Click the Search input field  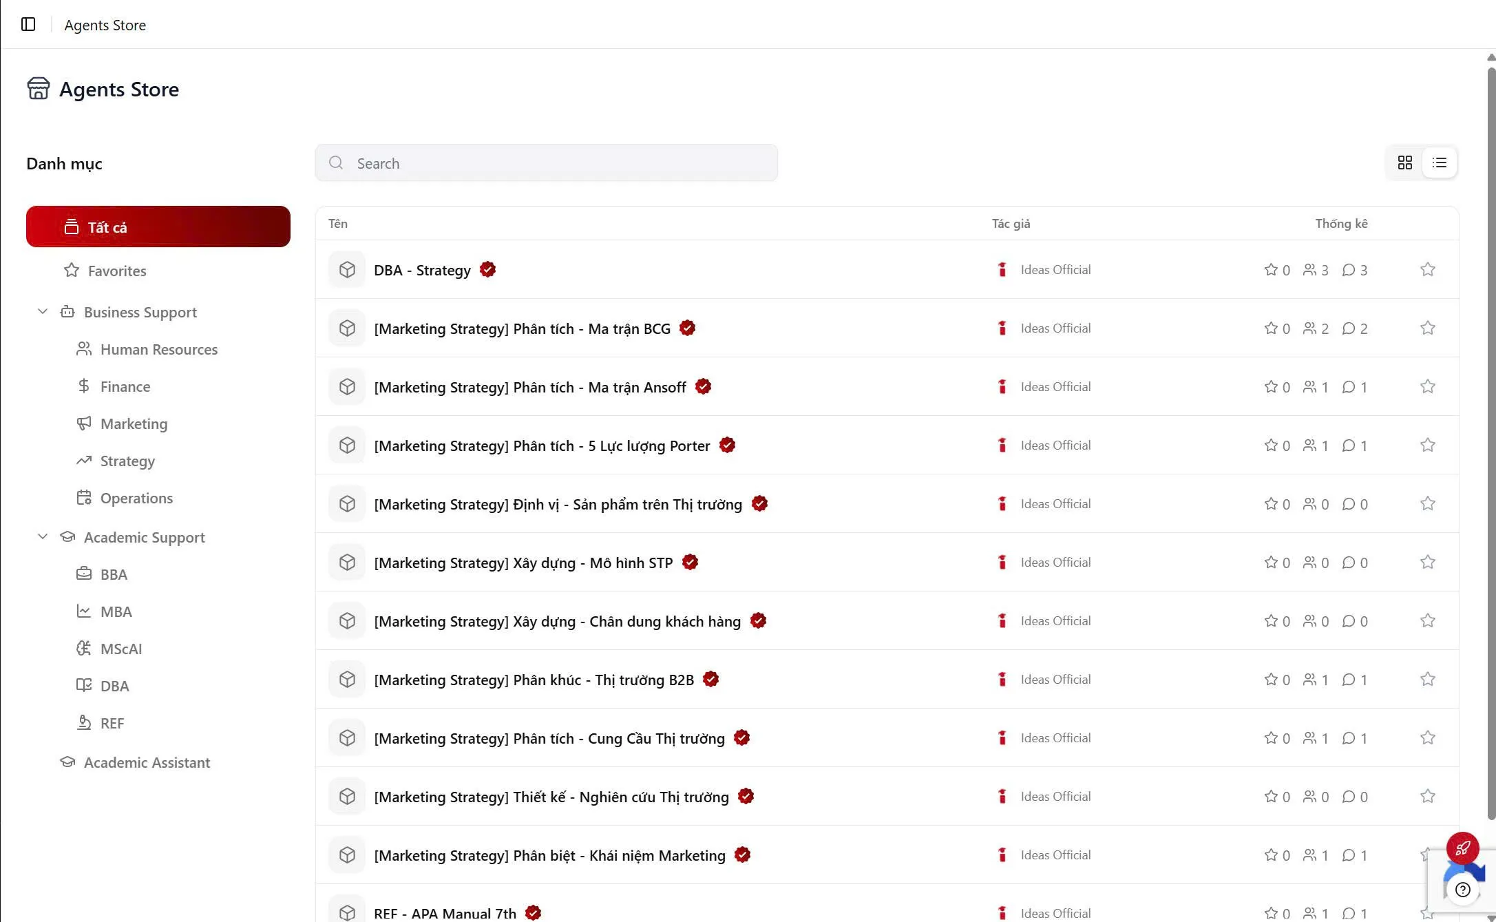[x=547, y=163]
